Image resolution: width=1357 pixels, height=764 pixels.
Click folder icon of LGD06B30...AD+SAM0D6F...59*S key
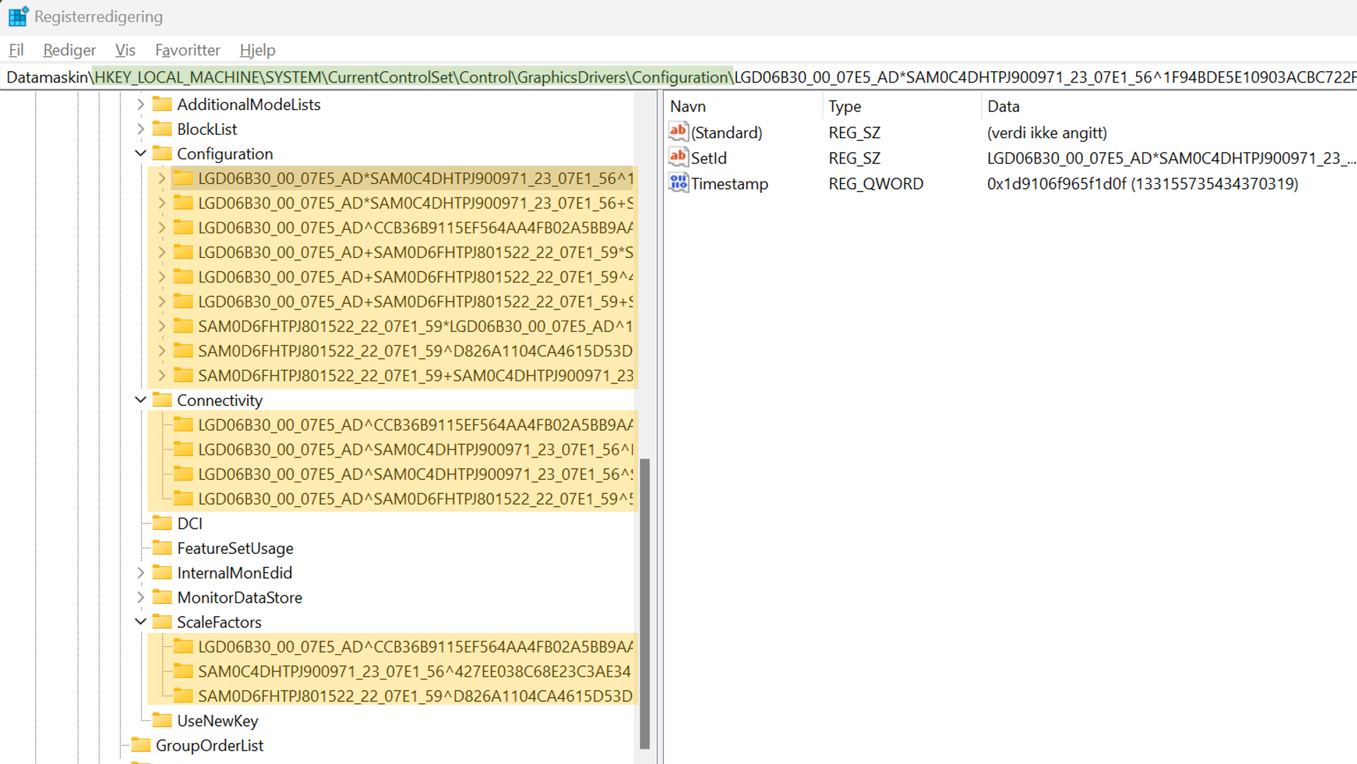click(183, 252)
